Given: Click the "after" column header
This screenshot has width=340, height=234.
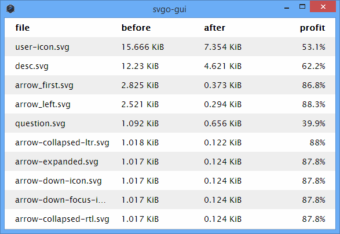Looking at the screenshot, I should (214, 28).
